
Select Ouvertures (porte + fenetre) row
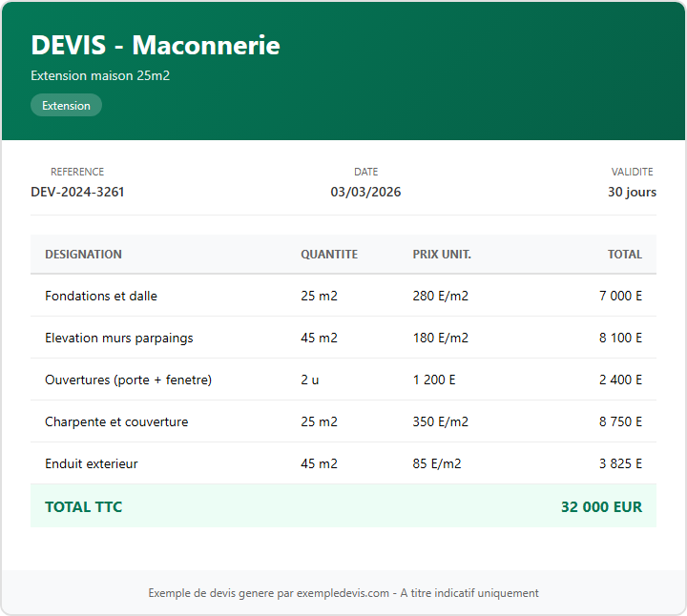point(128,380)
